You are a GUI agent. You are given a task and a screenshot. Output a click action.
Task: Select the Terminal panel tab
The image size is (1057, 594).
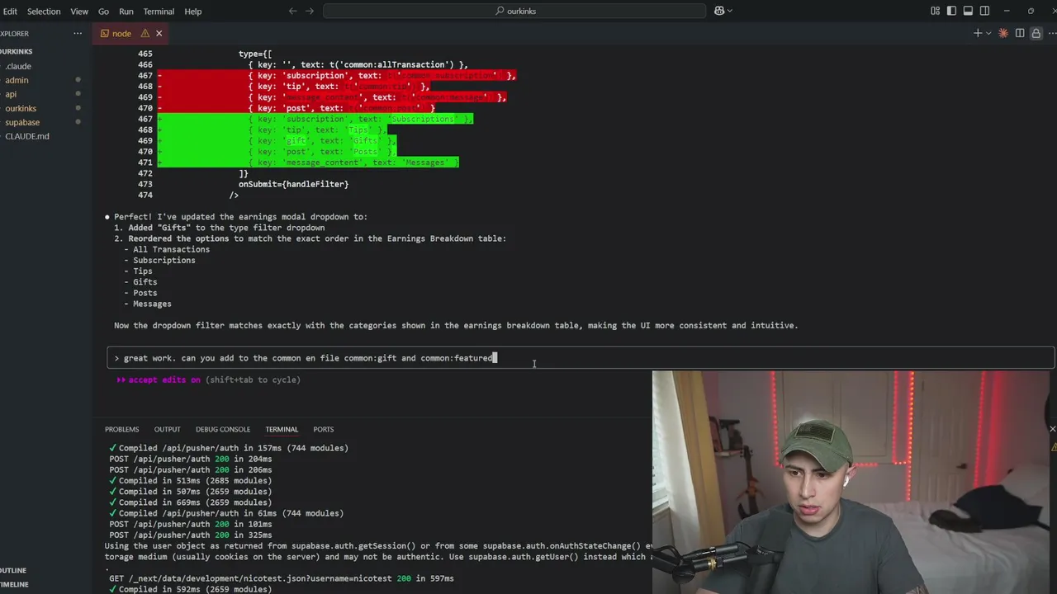pos(282,429)
